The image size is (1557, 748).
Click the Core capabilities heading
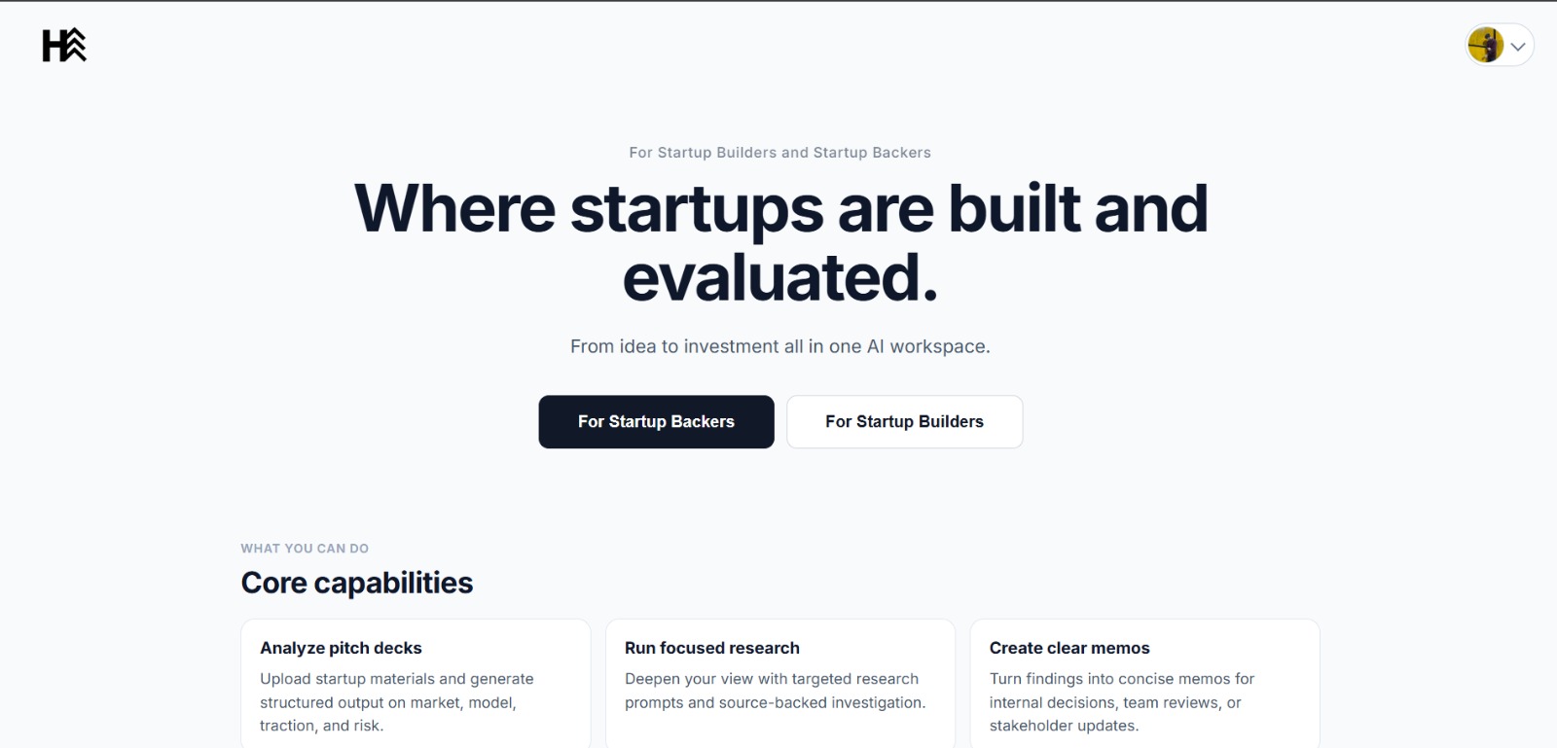[x=356, y=582]
